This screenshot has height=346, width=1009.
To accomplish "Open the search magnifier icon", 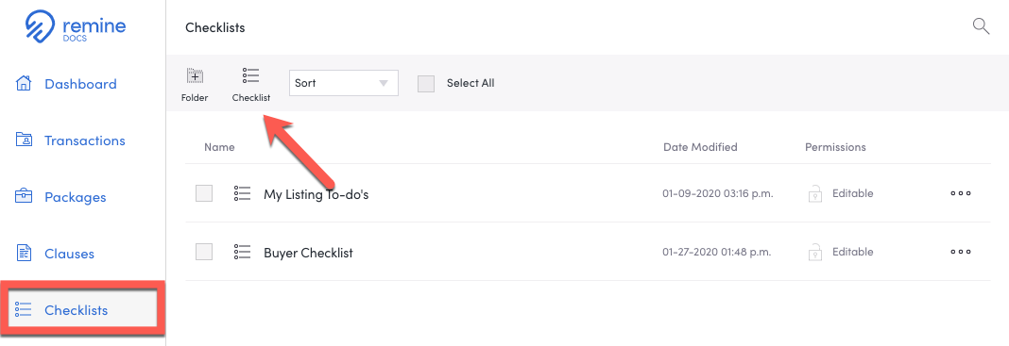I will [x=981, y=26].
